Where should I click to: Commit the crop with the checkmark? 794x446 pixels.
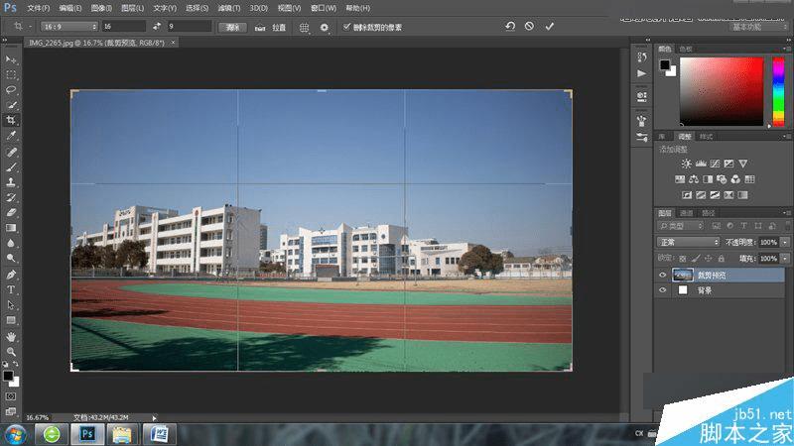coord(550,26)
